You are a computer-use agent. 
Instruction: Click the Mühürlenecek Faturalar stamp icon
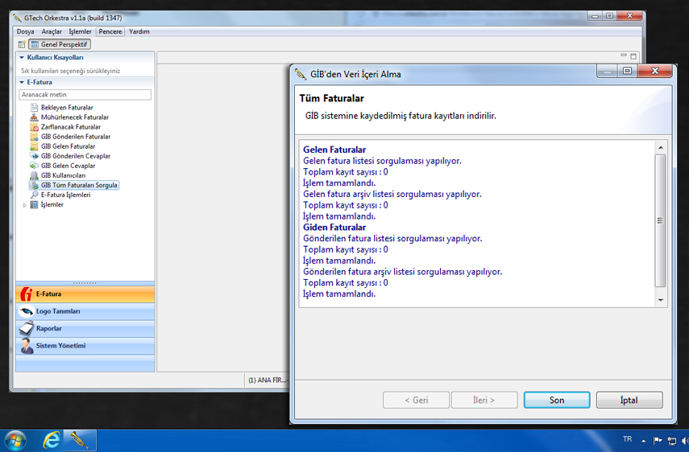(35, 117)
